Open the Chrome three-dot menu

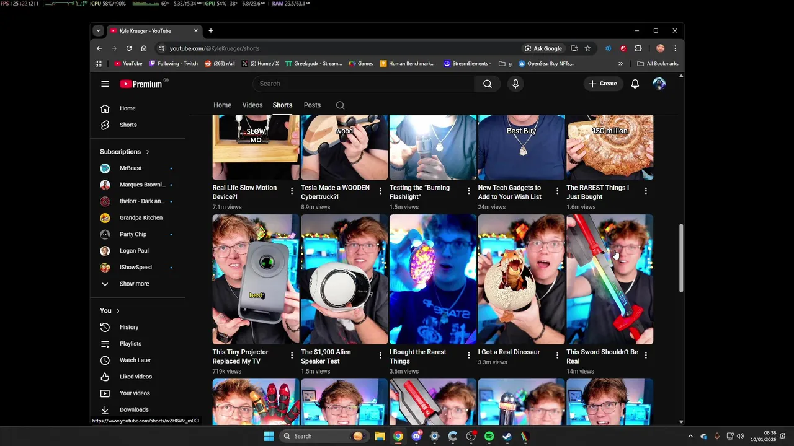[x=675, y=48]
